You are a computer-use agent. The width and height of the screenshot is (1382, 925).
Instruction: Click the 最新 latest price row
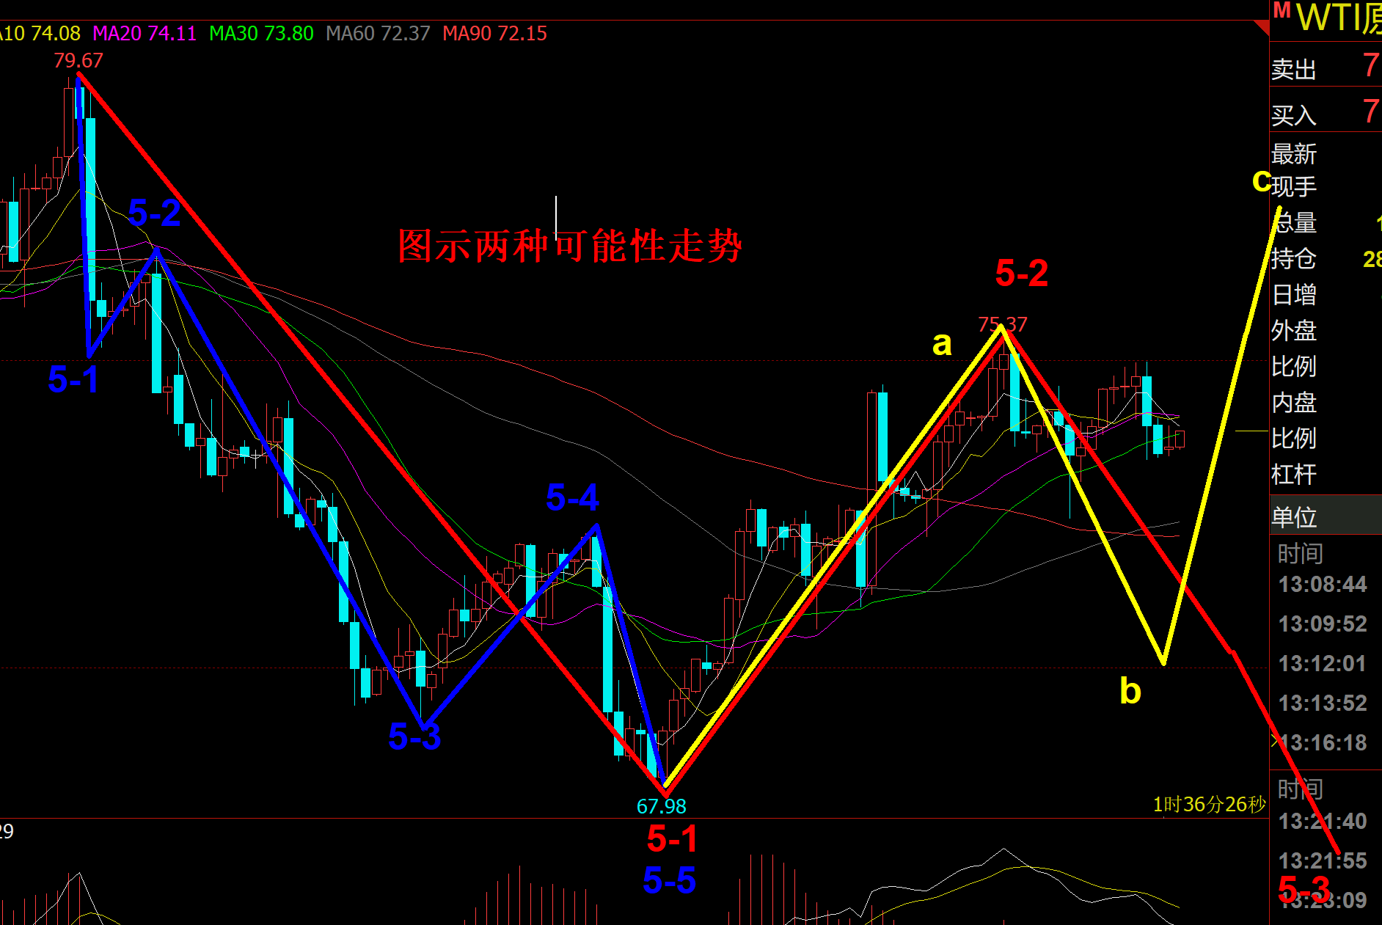pos(1326,153)
